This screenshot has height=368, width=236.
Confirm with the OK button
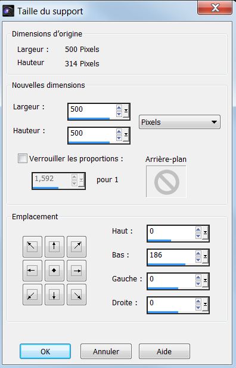click(x=45, y=351)
